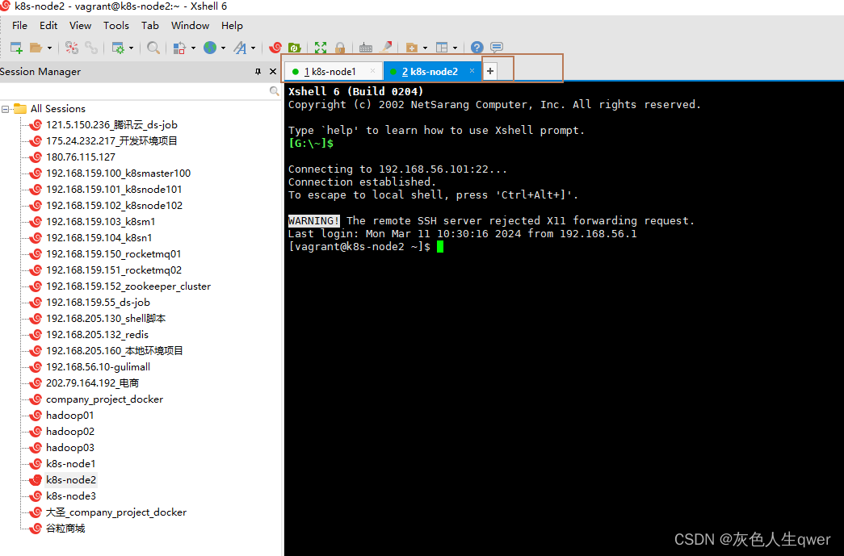Toggle the lock screen padlock icon

340,48
